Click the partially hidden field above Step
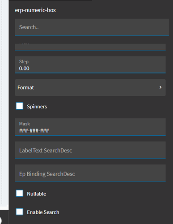This screenshot has width=173, height=224. (x=90, y=47)
